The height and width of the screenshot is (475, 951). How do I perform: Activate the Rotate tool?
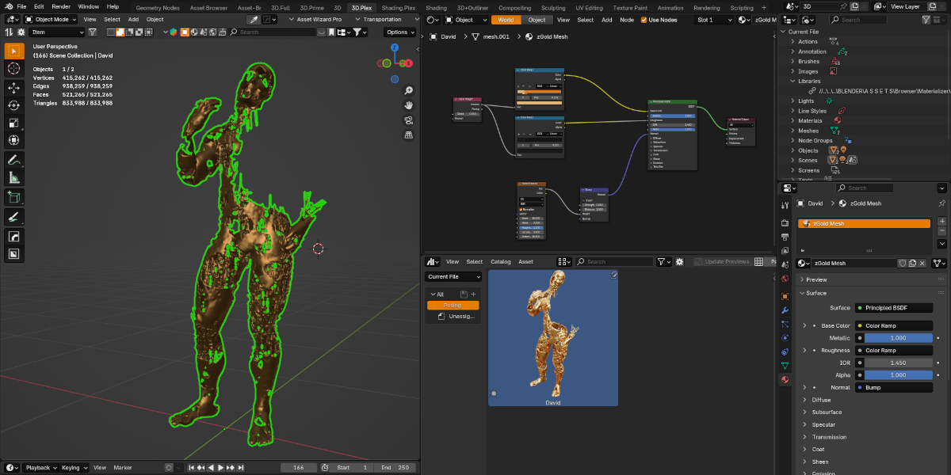(x=14, y=105)
